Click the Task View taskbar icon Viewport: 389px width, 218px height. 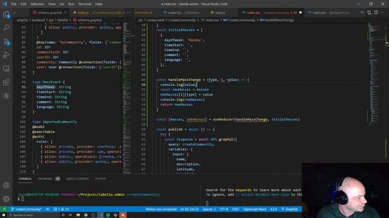pyautogui.click(x=71, y=215)
